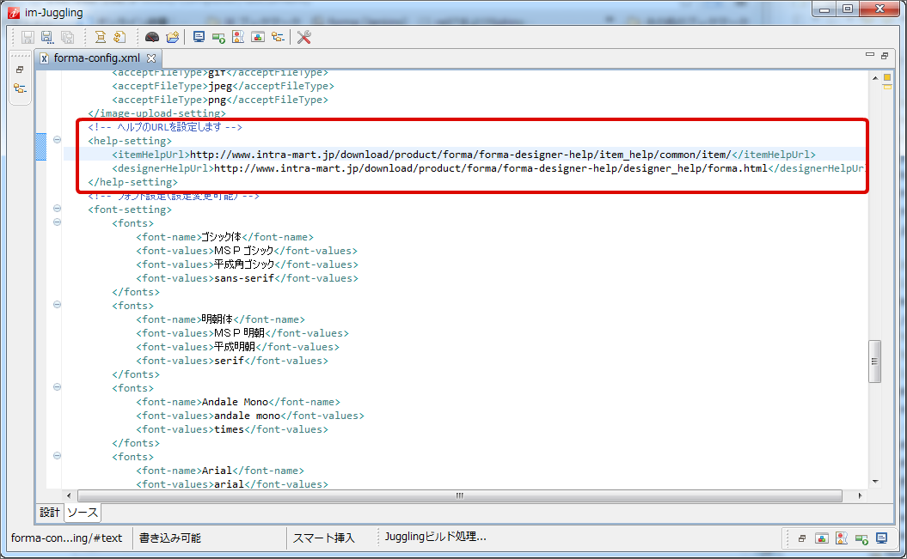Click the horizontal scrollbar thumb
The height and width of the screenshot is (559, 907).
tap(460, 495)
